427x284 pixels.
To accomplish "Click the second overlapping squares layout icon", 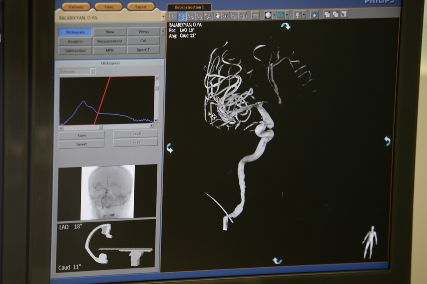I will [335, 14].
